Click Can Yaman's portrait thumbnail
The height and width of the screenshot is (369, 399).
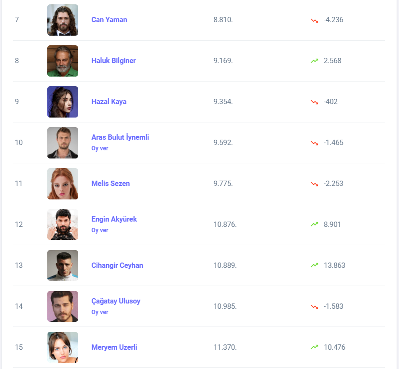click(63, 20)
